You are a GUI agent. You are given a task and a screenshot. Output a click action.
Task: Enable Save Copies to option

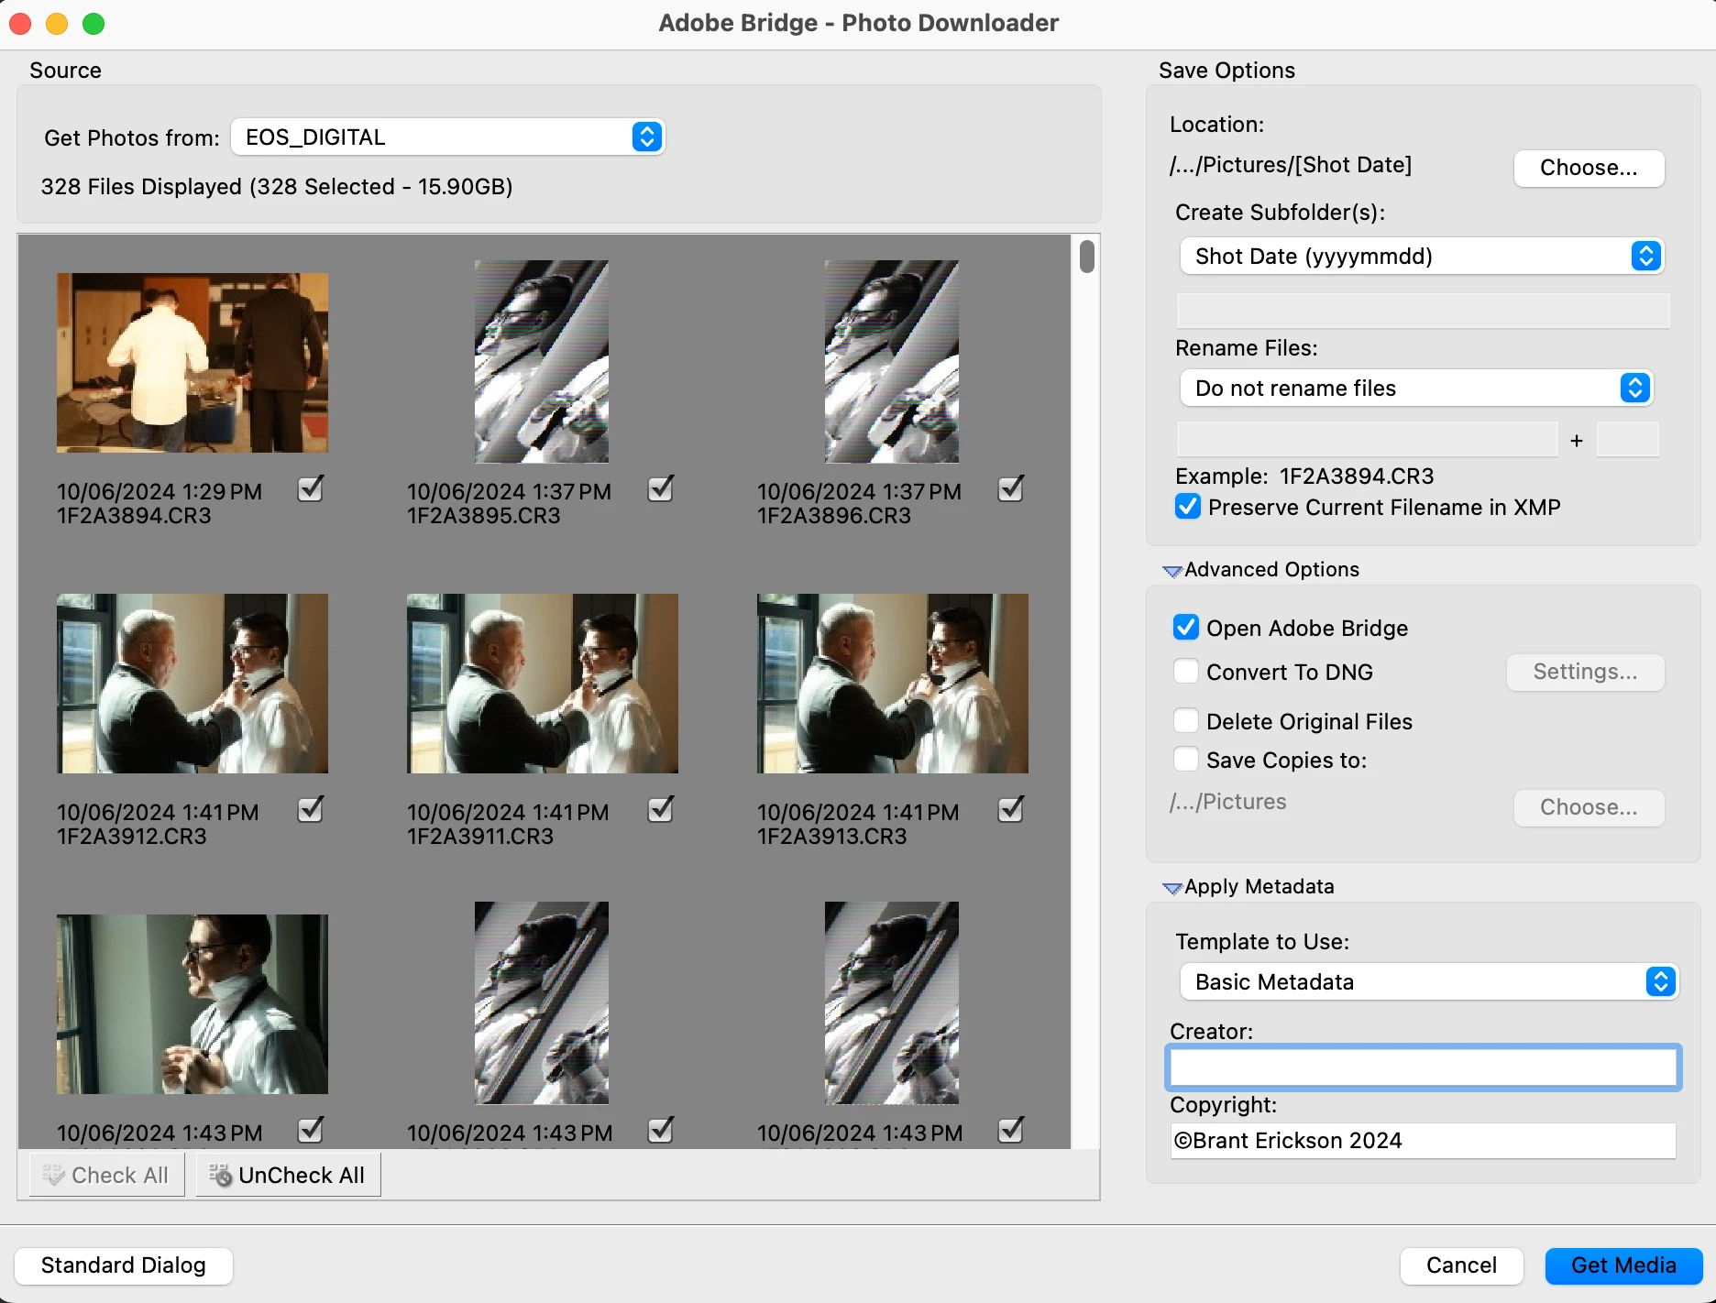(1186, 760)
